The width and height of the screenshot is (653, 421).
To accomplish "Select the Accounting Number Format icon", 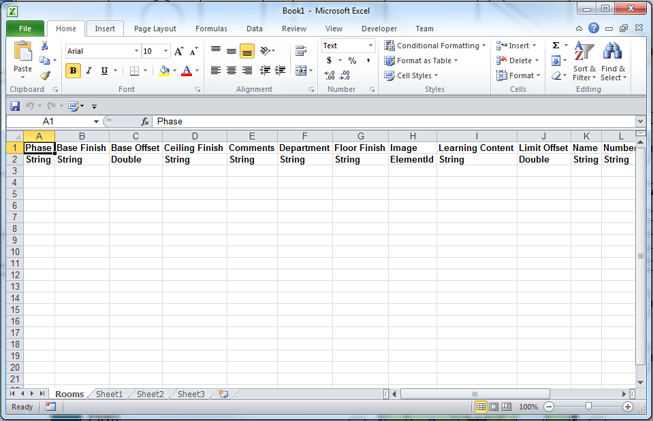I will (329, 60).
